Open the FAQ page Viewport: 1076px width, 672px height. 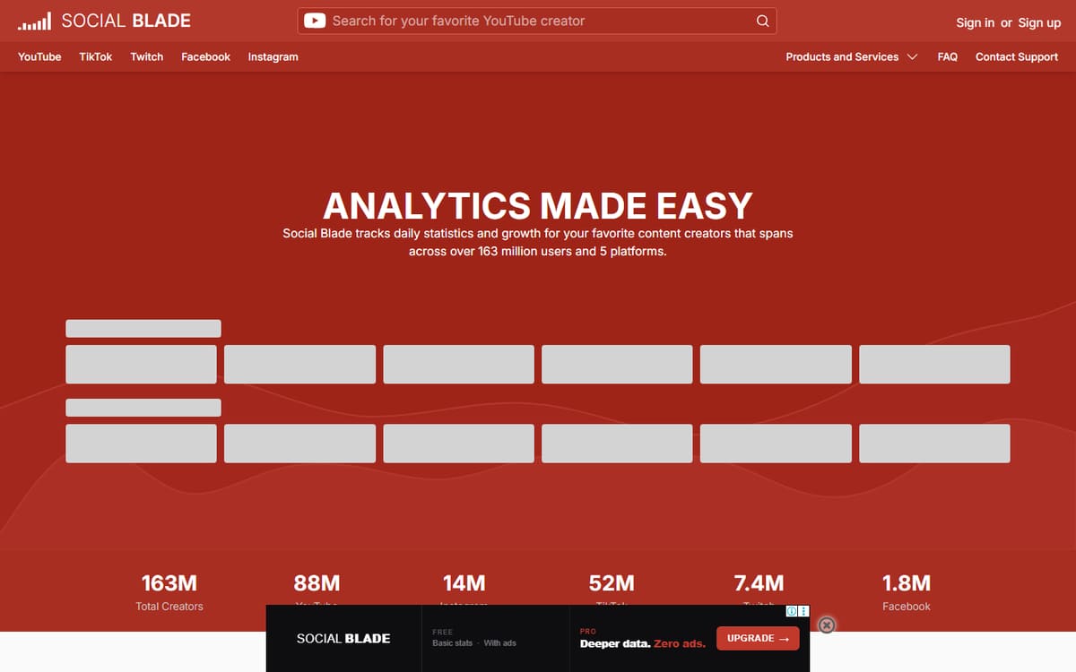pos(947,56)
